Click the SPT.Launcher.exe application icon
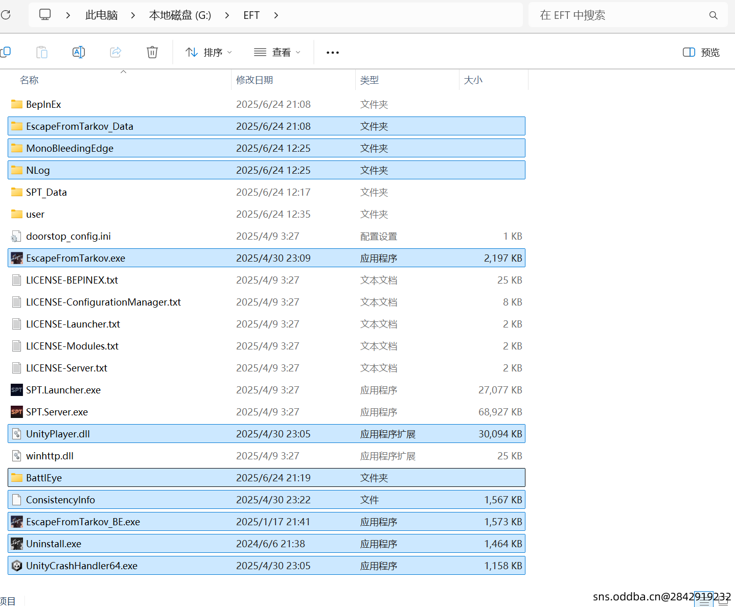This screenshot has width=735, height=607. click(x=17, y=390)
